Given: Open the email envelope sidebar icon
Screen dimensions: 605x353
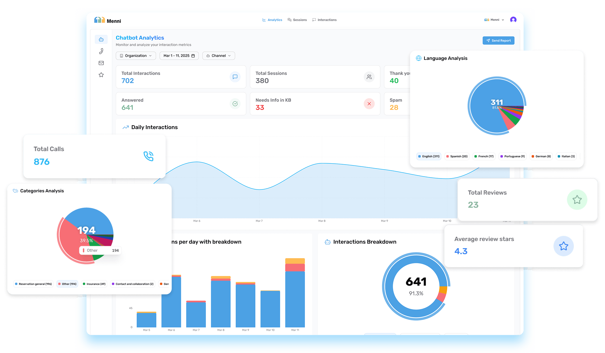Looking at the screenshot, I should point(101,63).
